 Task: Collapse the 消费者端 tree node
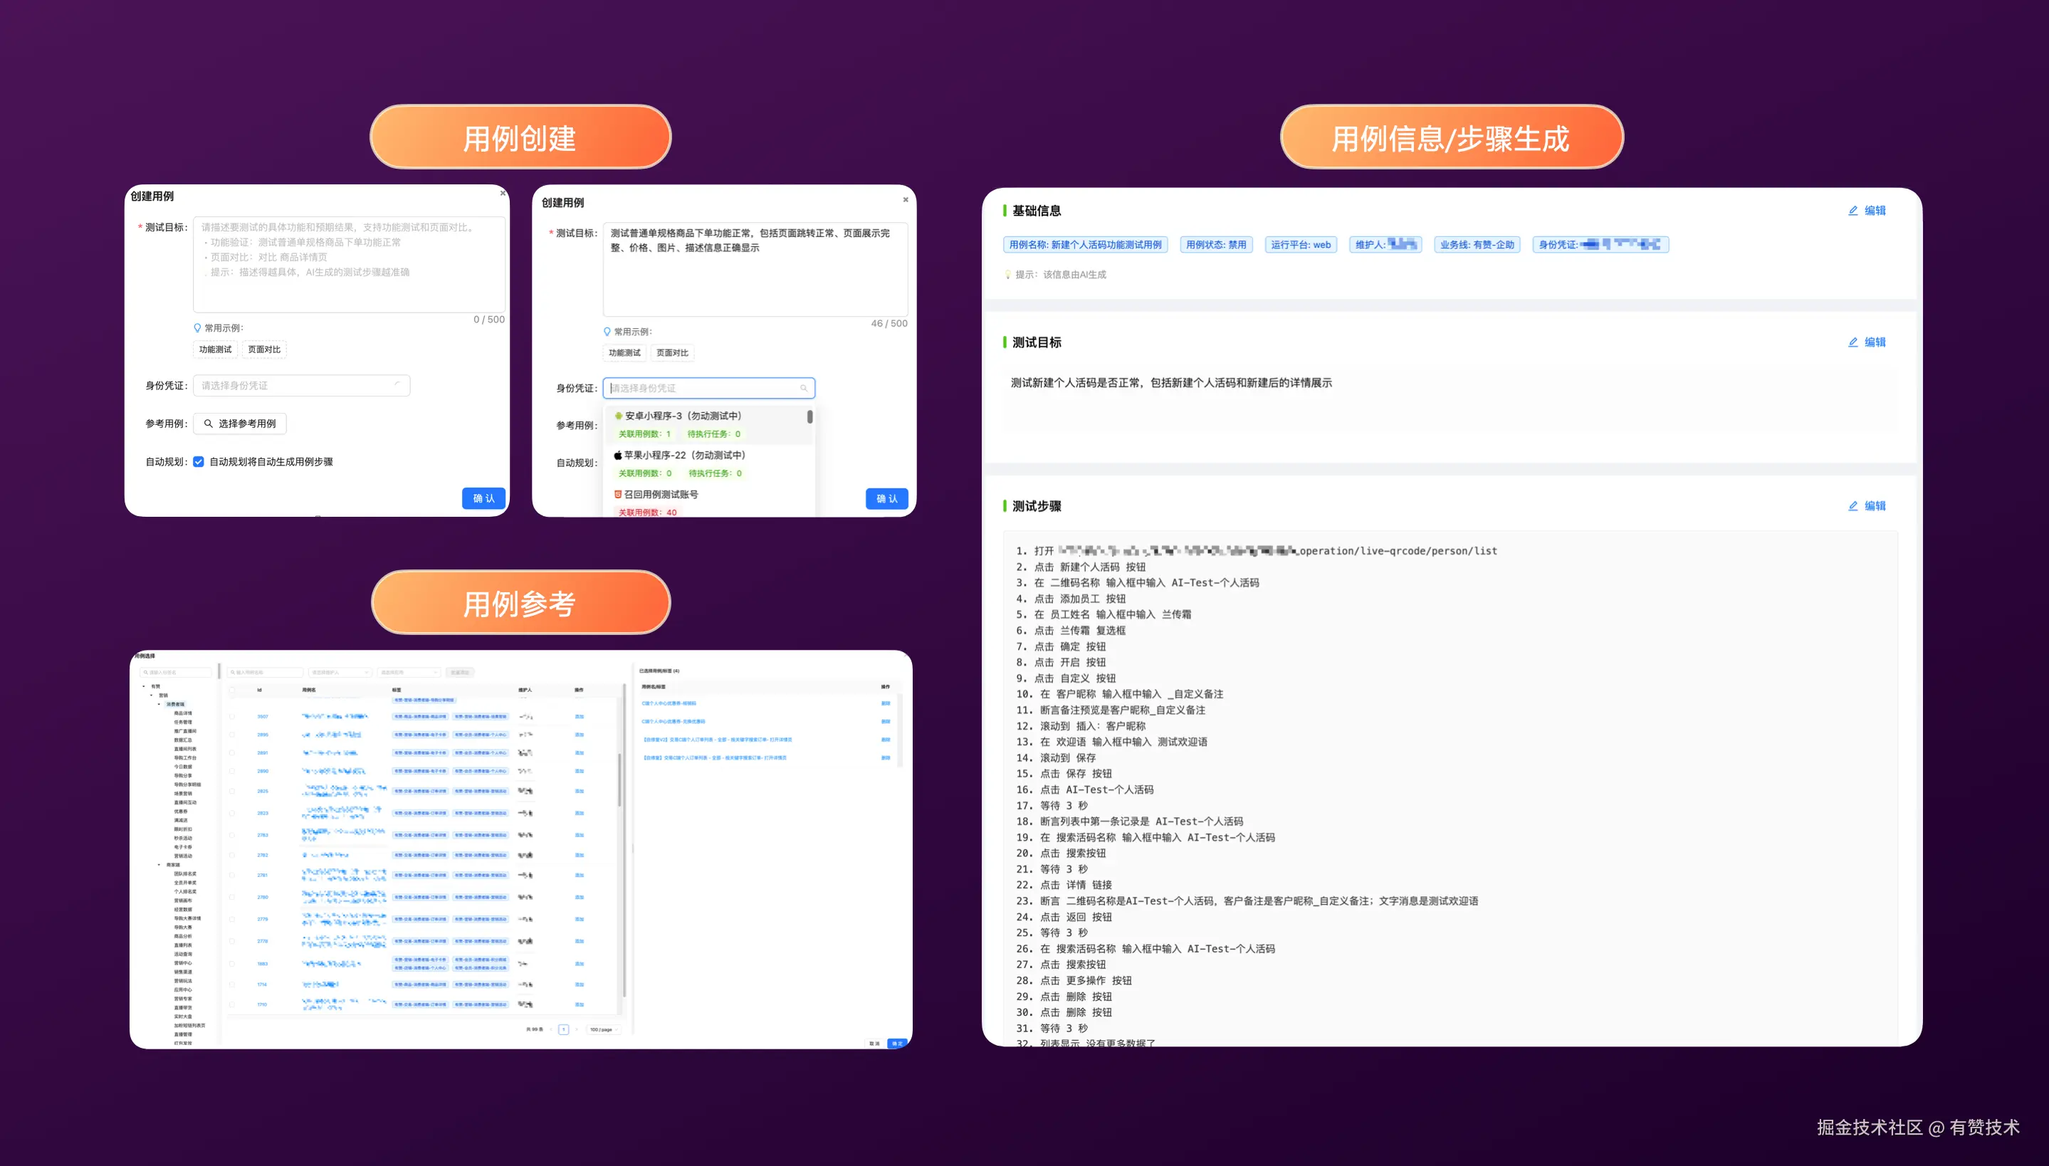pos(159,704)
